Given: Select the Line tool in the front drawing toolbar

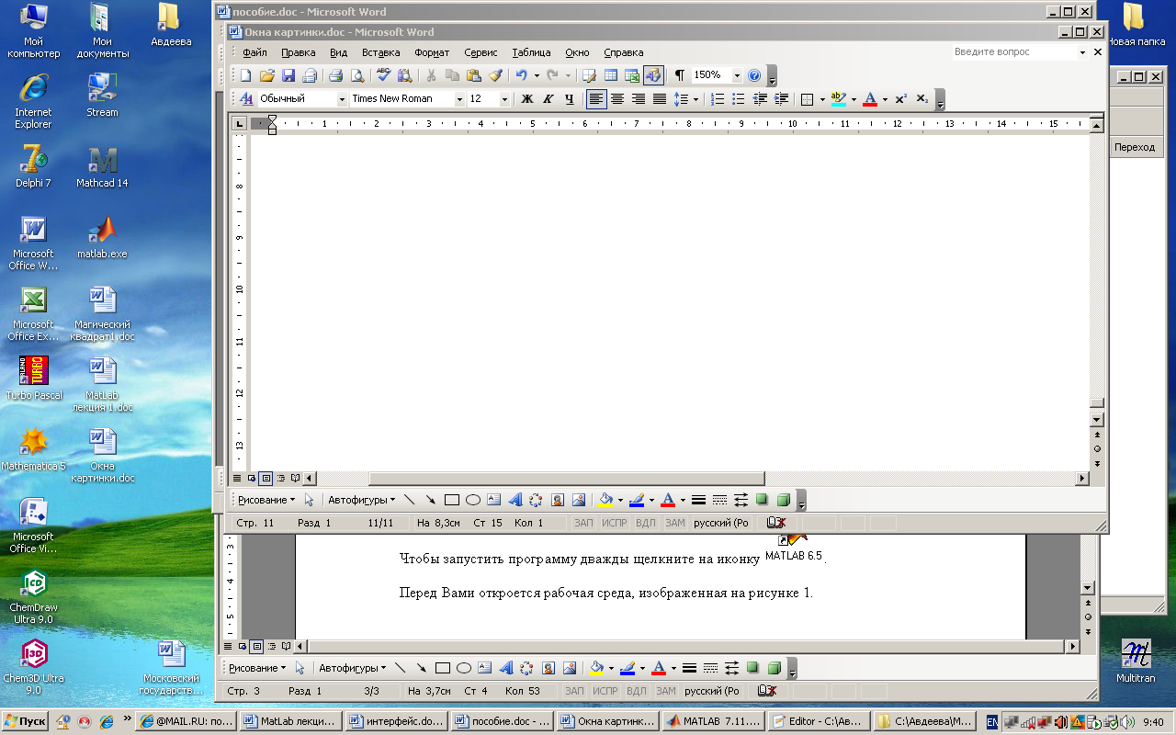Looking at the screenshot, I should (409, 500).
